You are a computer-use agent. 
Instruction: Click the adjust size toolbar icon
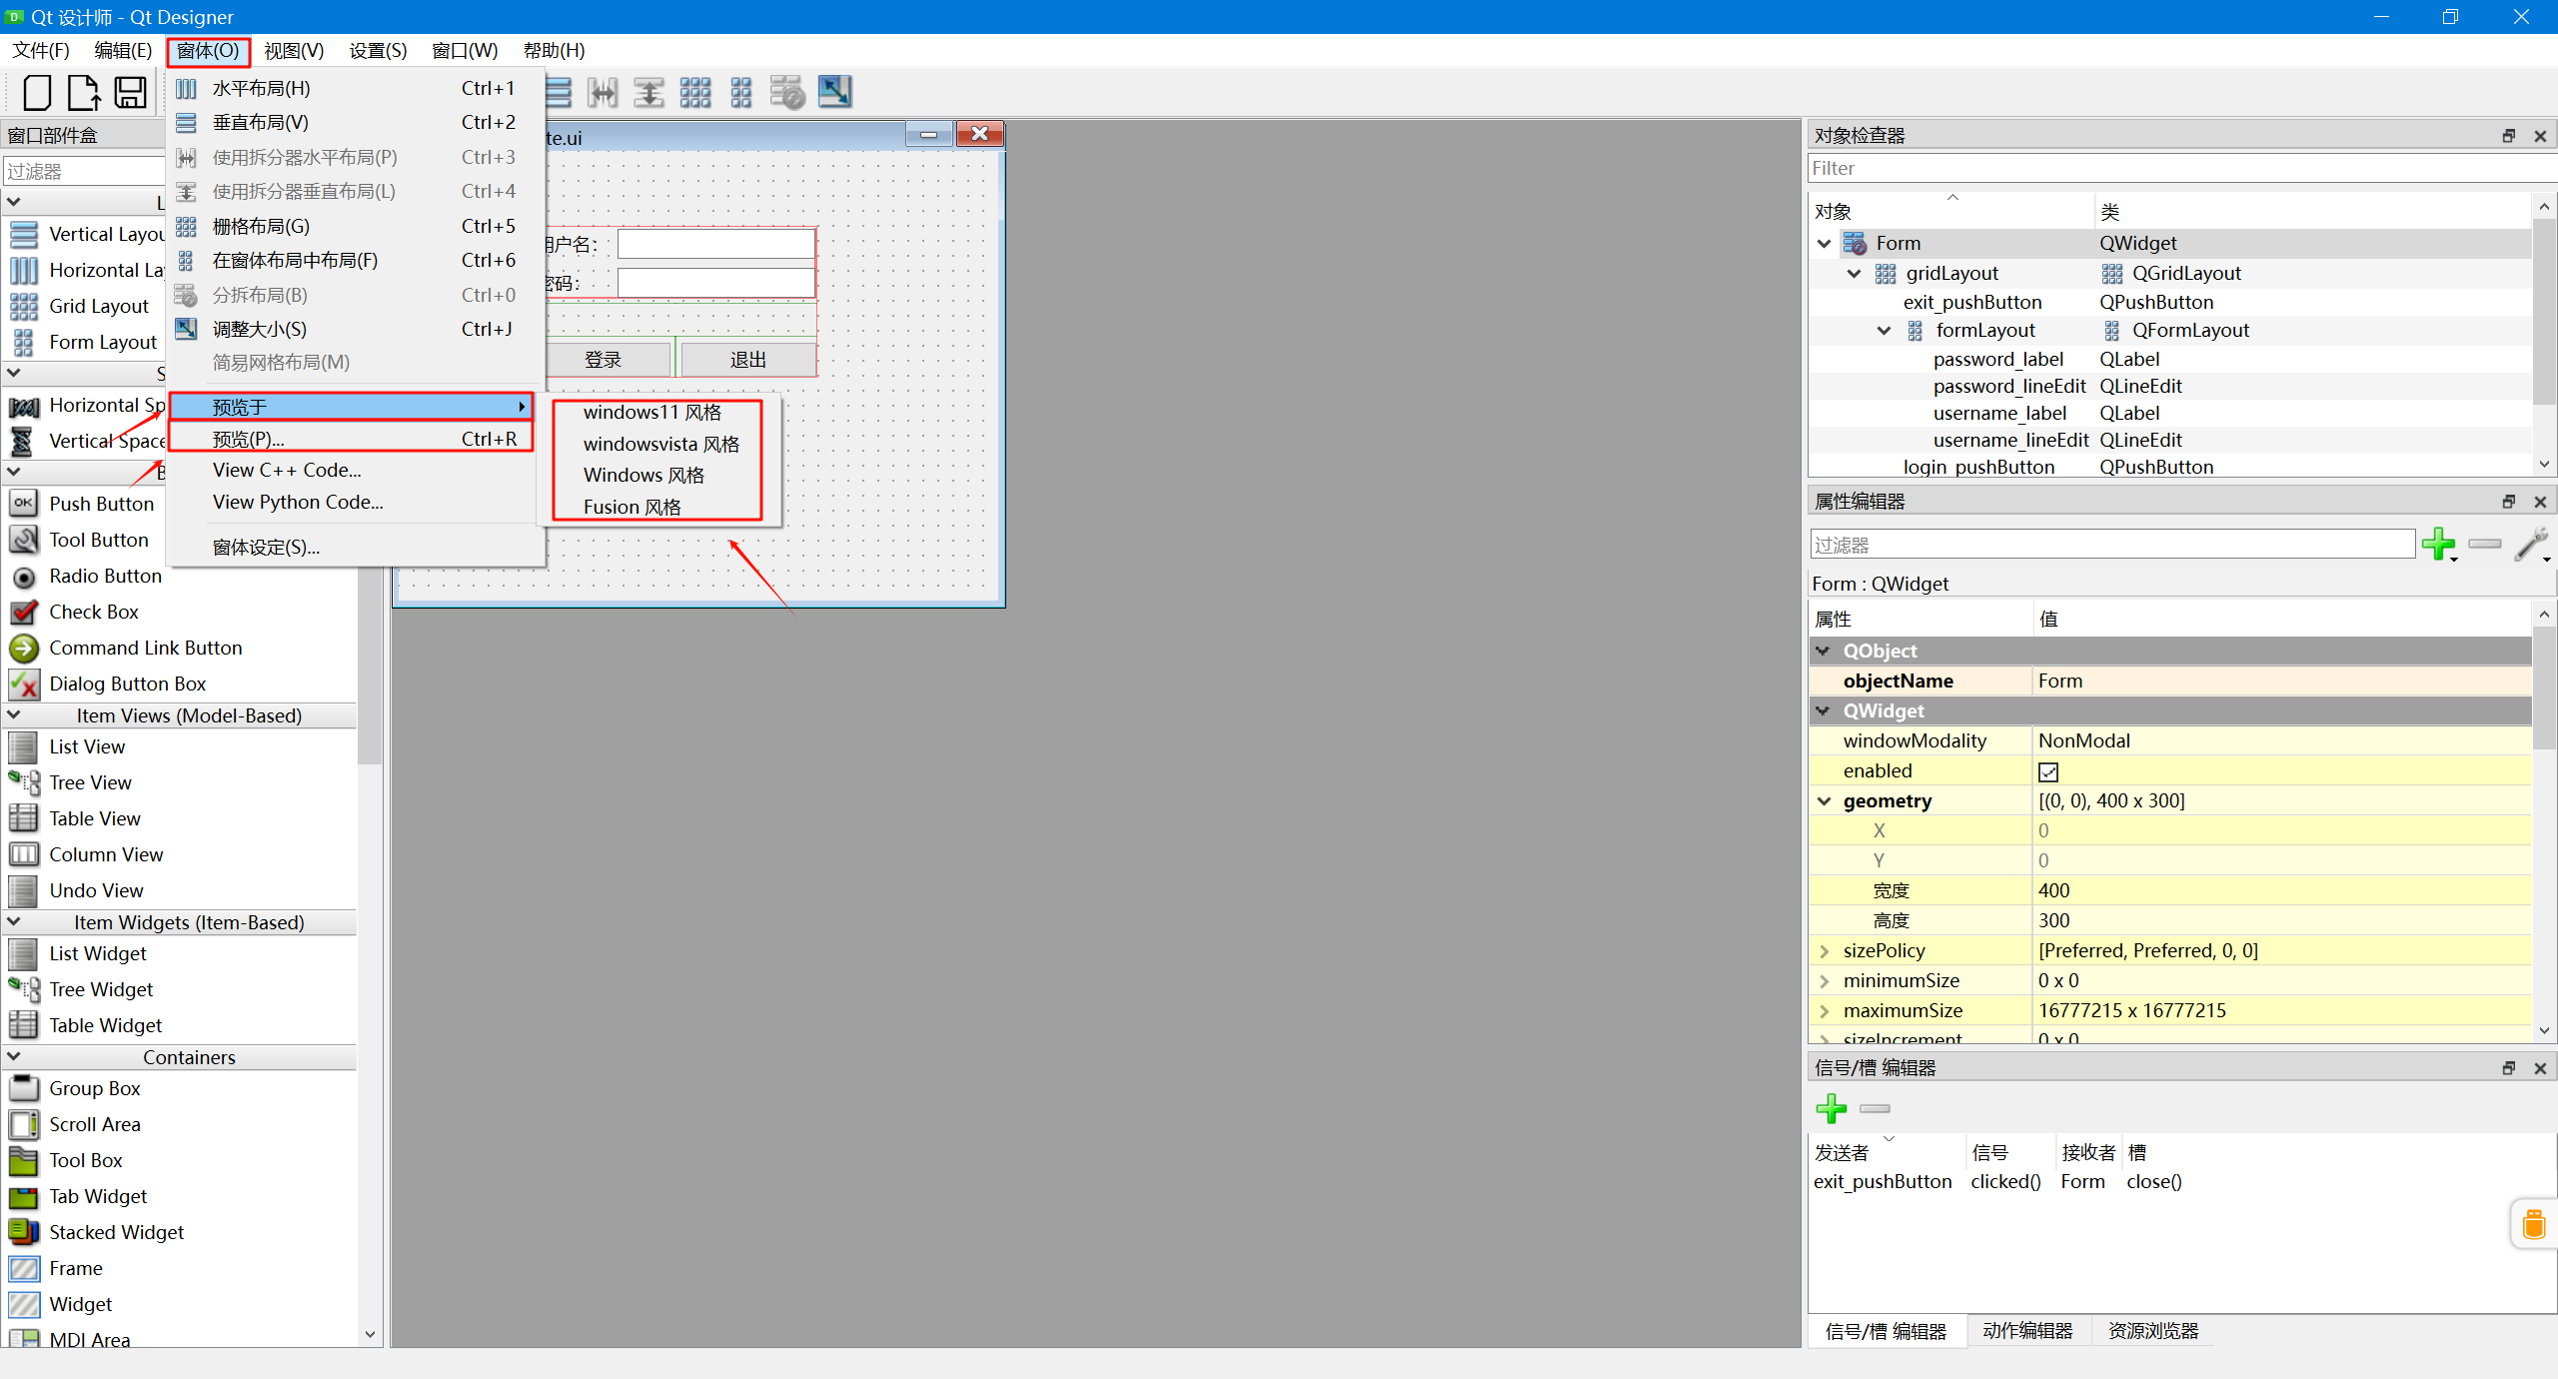[834, 92]
